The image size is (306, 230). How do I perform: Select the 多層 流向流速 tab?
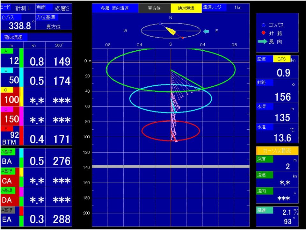[115, 8]
